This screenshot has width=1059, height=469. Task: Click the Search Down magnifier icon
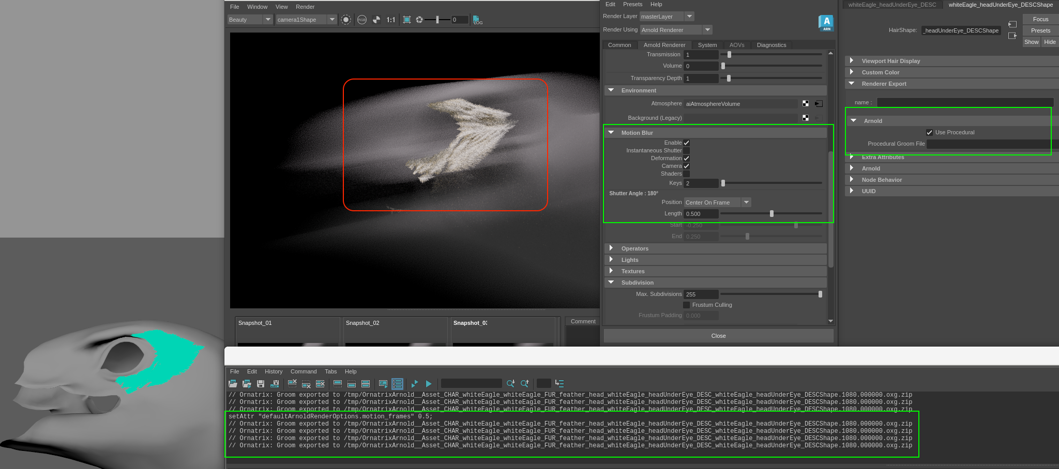[x=510, y=383]
